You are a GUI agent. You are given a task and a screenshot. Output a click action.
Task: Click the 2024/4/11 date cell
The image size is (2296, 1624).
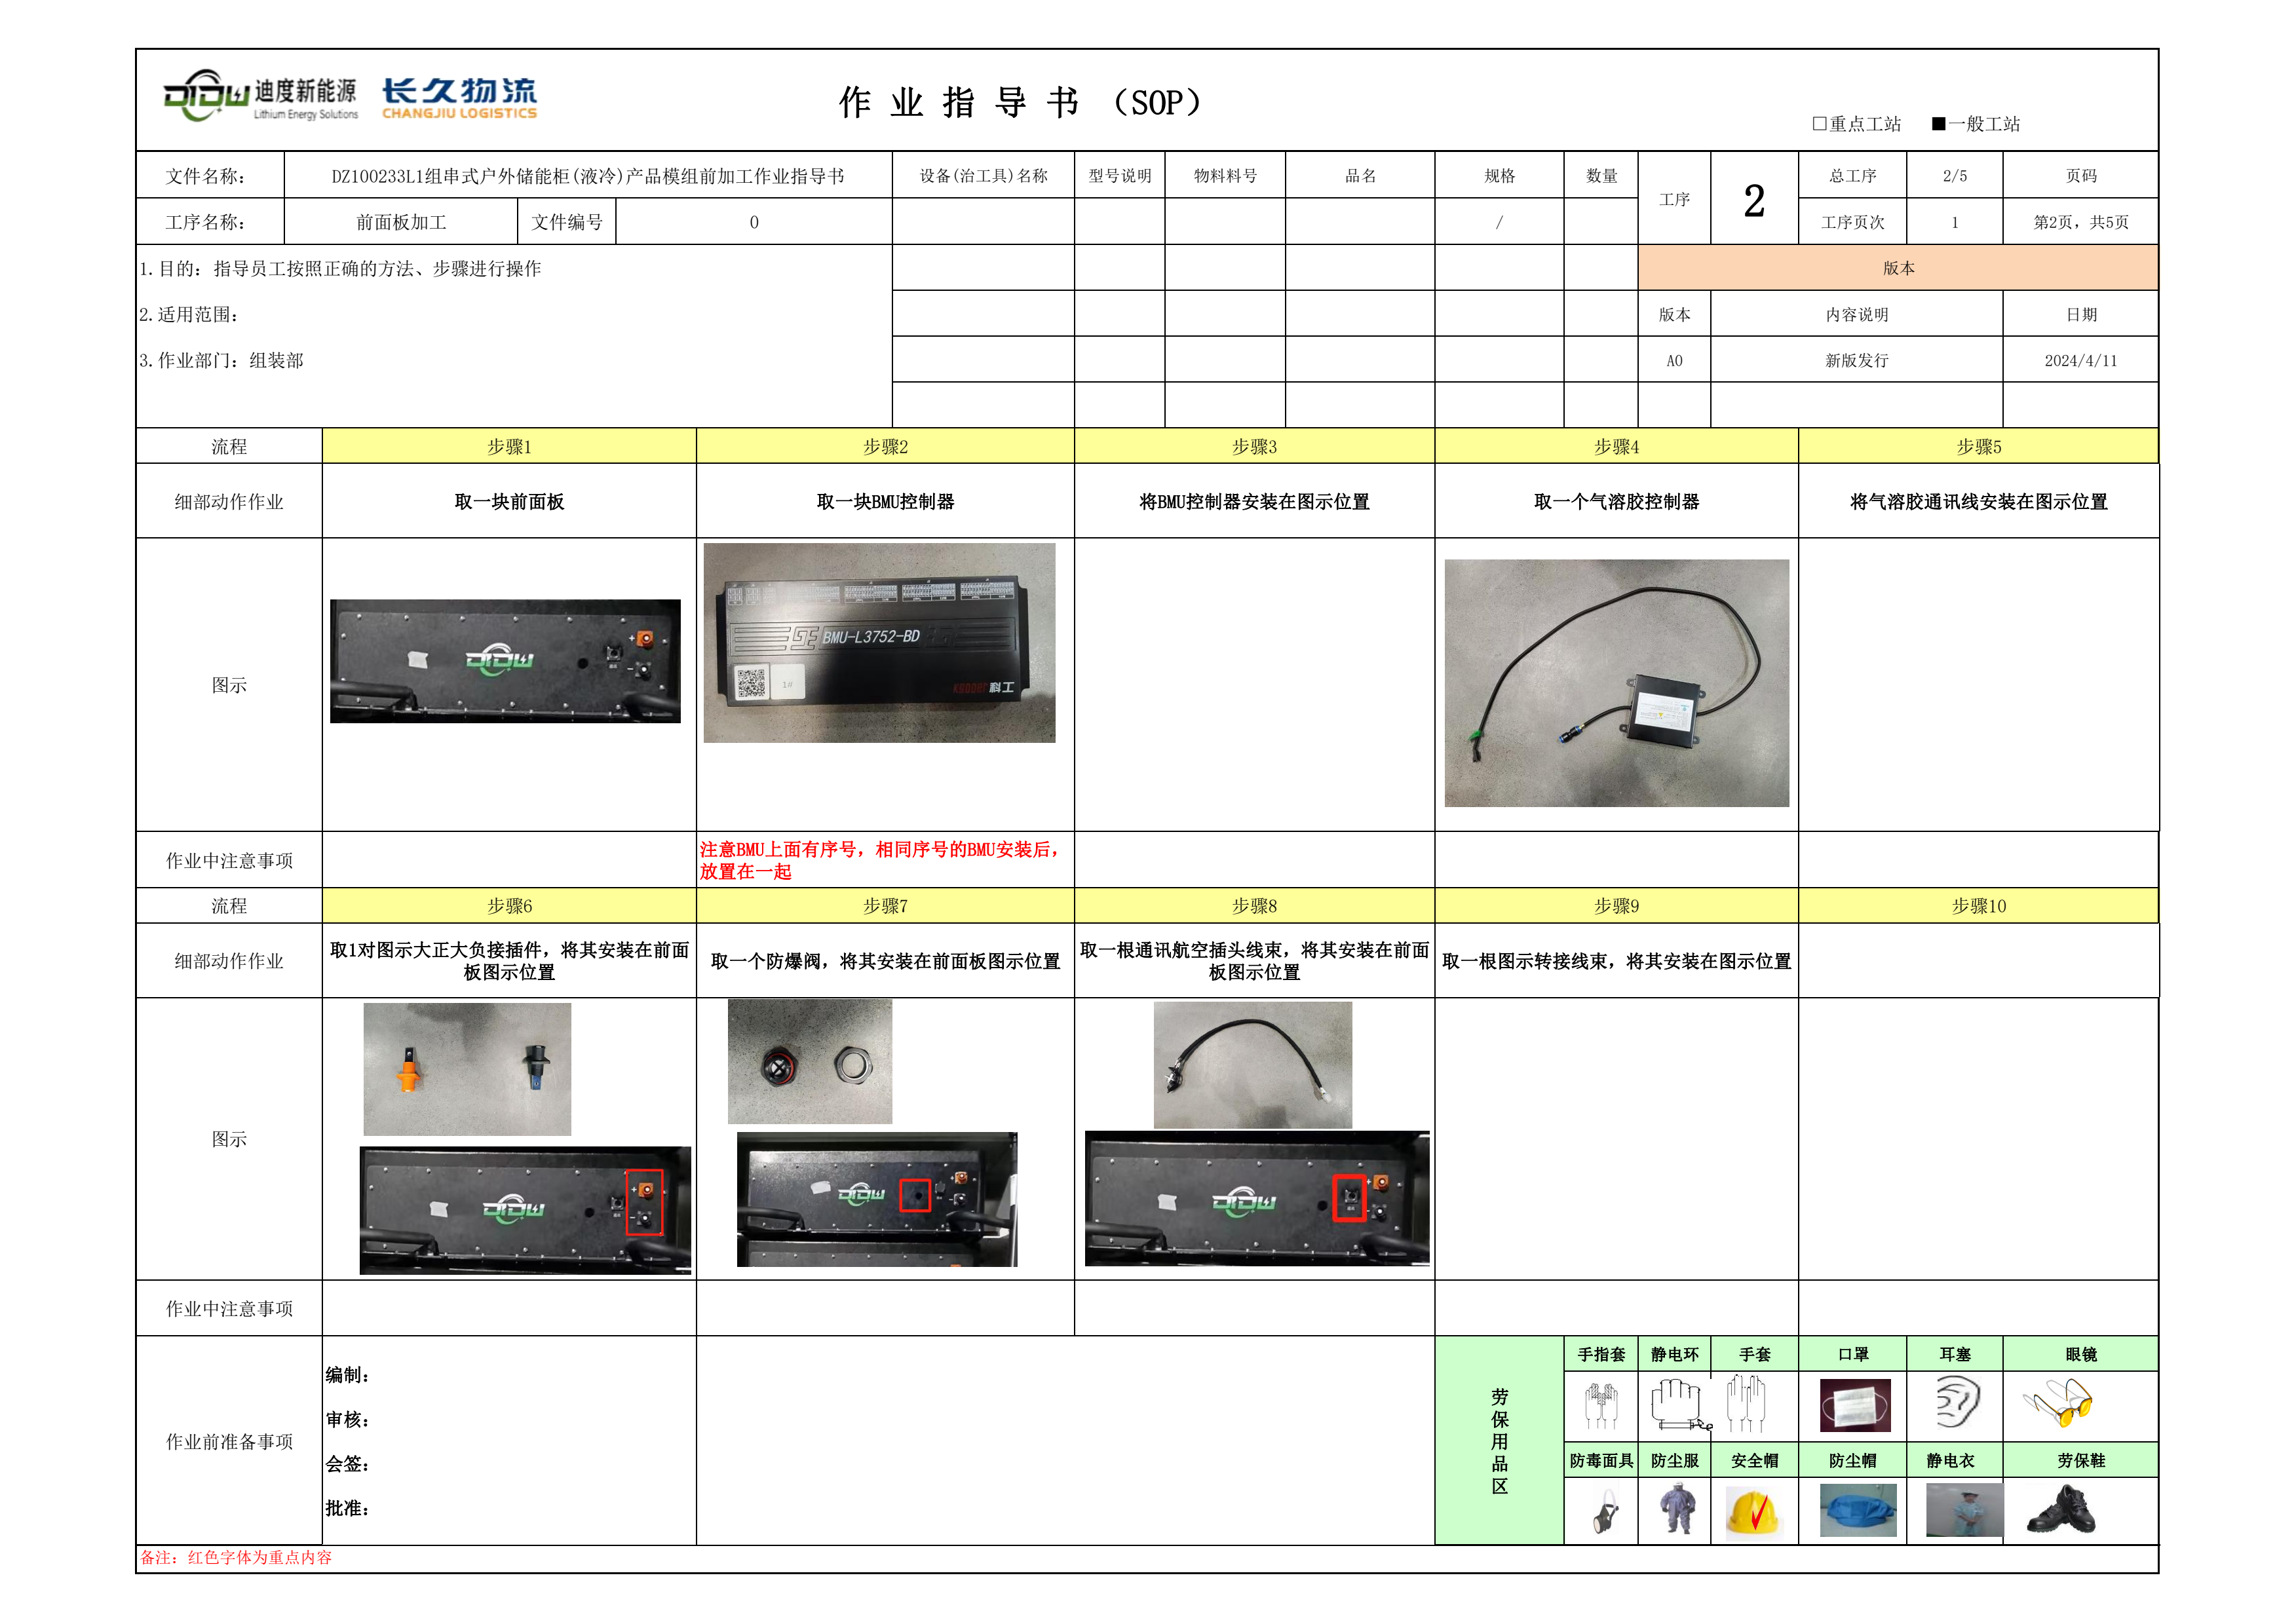(2080, 360)
